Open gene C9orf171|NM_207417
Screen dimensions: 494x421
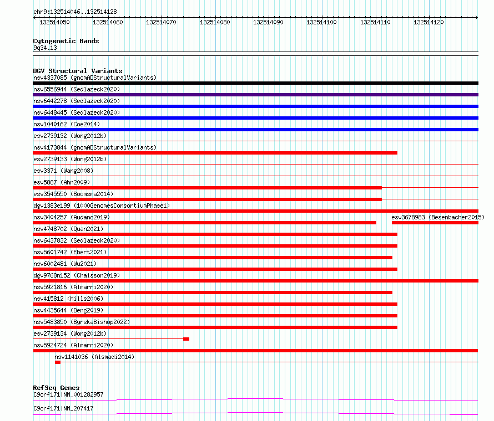(63, 408)
